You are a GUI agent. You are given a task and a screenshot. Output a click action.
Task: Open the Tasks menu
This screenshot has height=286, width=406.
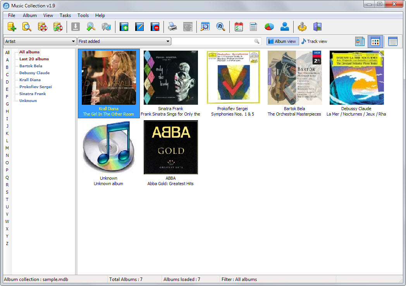65,15
